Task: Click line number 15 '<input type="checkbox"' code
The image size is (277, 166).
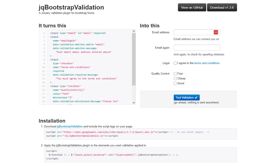Action: (65, 86)
